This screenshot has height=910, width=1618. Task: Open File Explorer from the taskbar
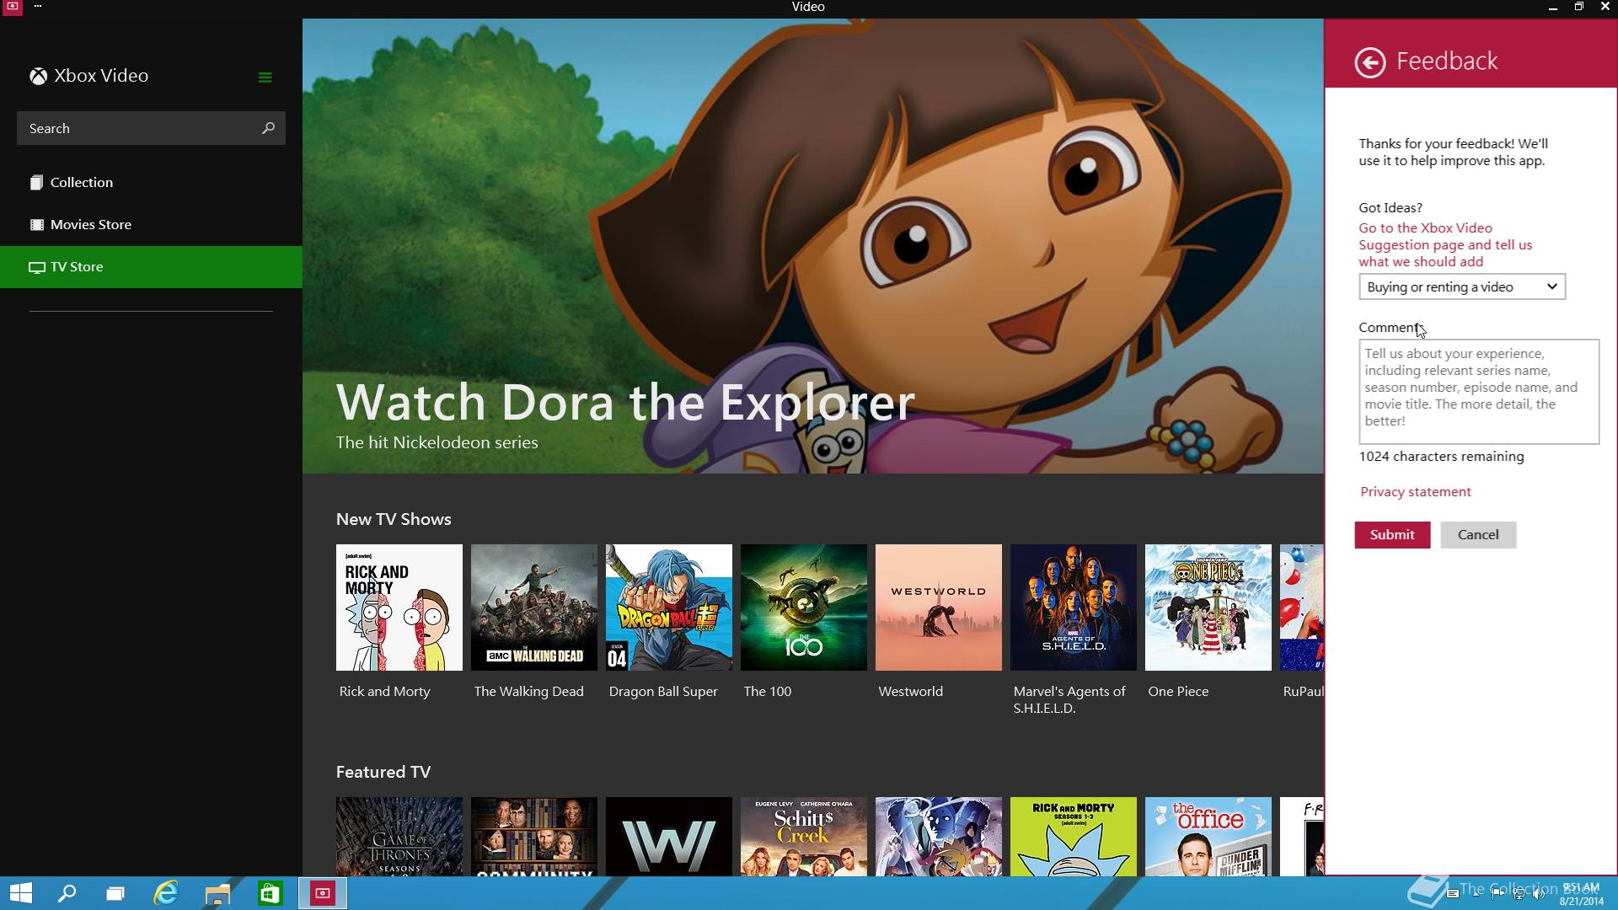[x=217, y=893]
